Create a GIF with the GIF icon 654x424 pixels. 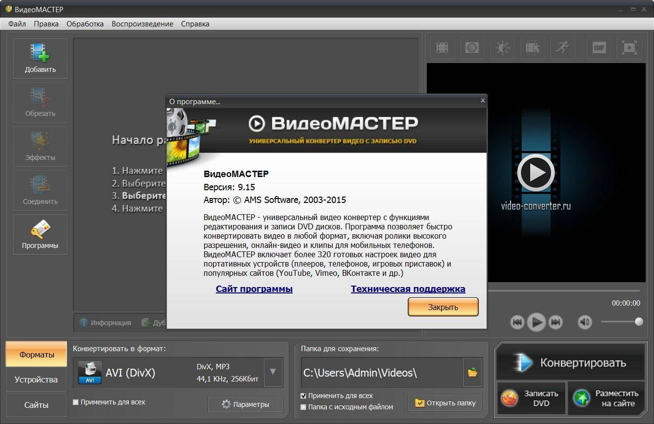599,47
